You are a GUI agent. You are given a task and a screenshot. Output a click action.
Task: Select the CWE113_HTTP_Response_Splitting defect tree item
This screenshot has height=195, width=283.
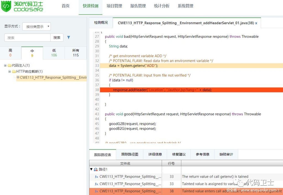coord(53,77)
